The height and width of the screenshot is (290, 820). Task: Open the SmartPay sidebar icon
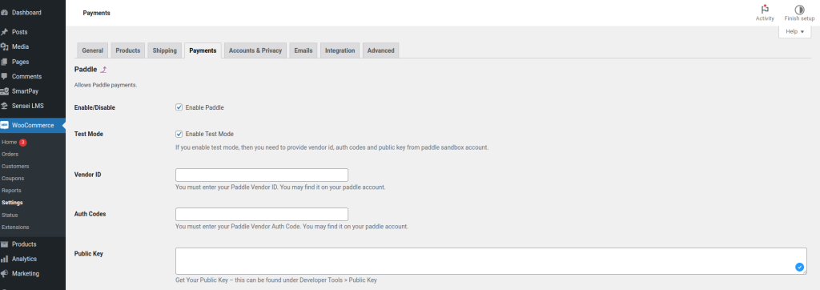pyautogui.click(x=5, y=91)
